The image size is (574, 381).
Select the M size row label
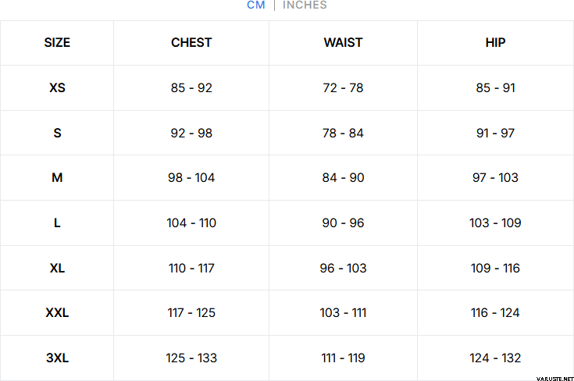(x=57, y=178)
